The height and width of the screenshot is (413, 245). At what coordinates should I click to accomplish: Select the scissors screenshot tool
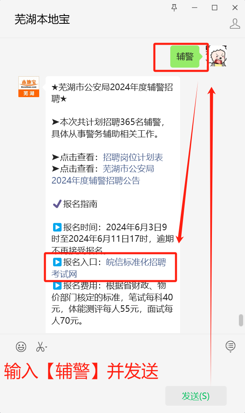pyautogui.click(x=40, y=347)
